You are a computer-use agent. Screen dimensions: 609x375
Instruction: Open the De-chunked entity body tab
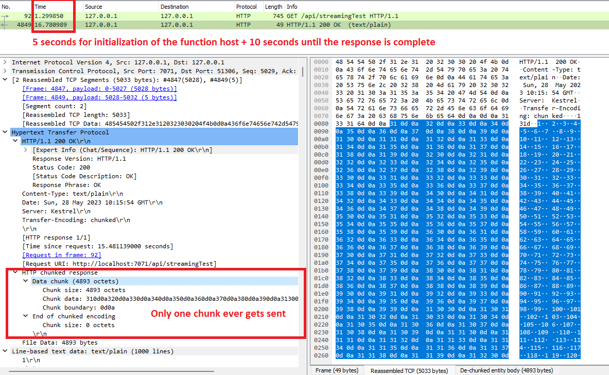click(x=507, y=370)
